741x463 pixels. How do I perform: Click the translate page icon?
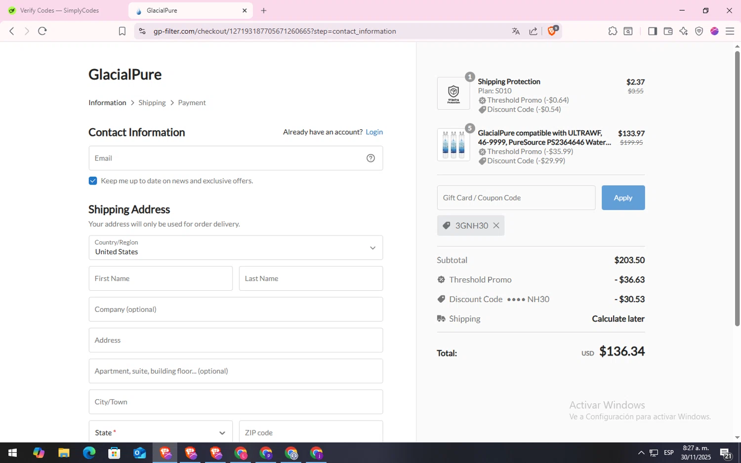pyautogui.click(x=516, y=31)
